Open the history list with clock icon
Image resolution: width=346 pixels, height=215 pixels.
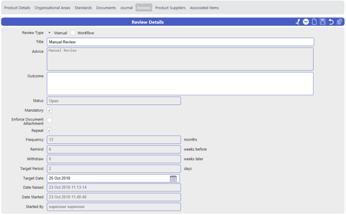tap(340, 22)
